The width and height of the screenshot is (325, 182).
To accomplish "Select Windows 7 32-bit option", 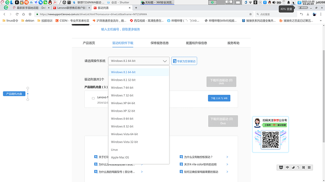I will (x=138, y=95).
